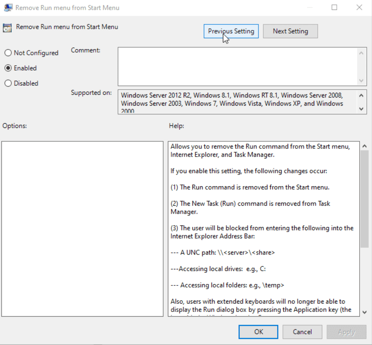
Task: Click the Cancel button
Action: (302, 332)
